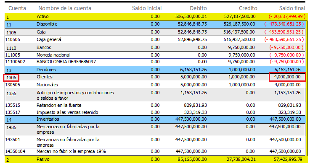The height and width of the screenshot is (163, 310).
Task: Click the Debito column header
Action: (198, 8)
